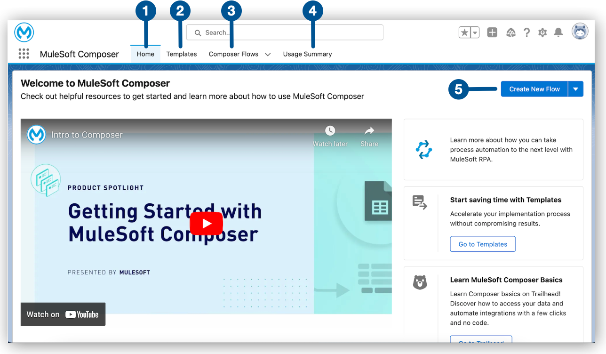606x354 pixels.
Task: Click the Create New Flow button
Action: [x=534, y=88]
